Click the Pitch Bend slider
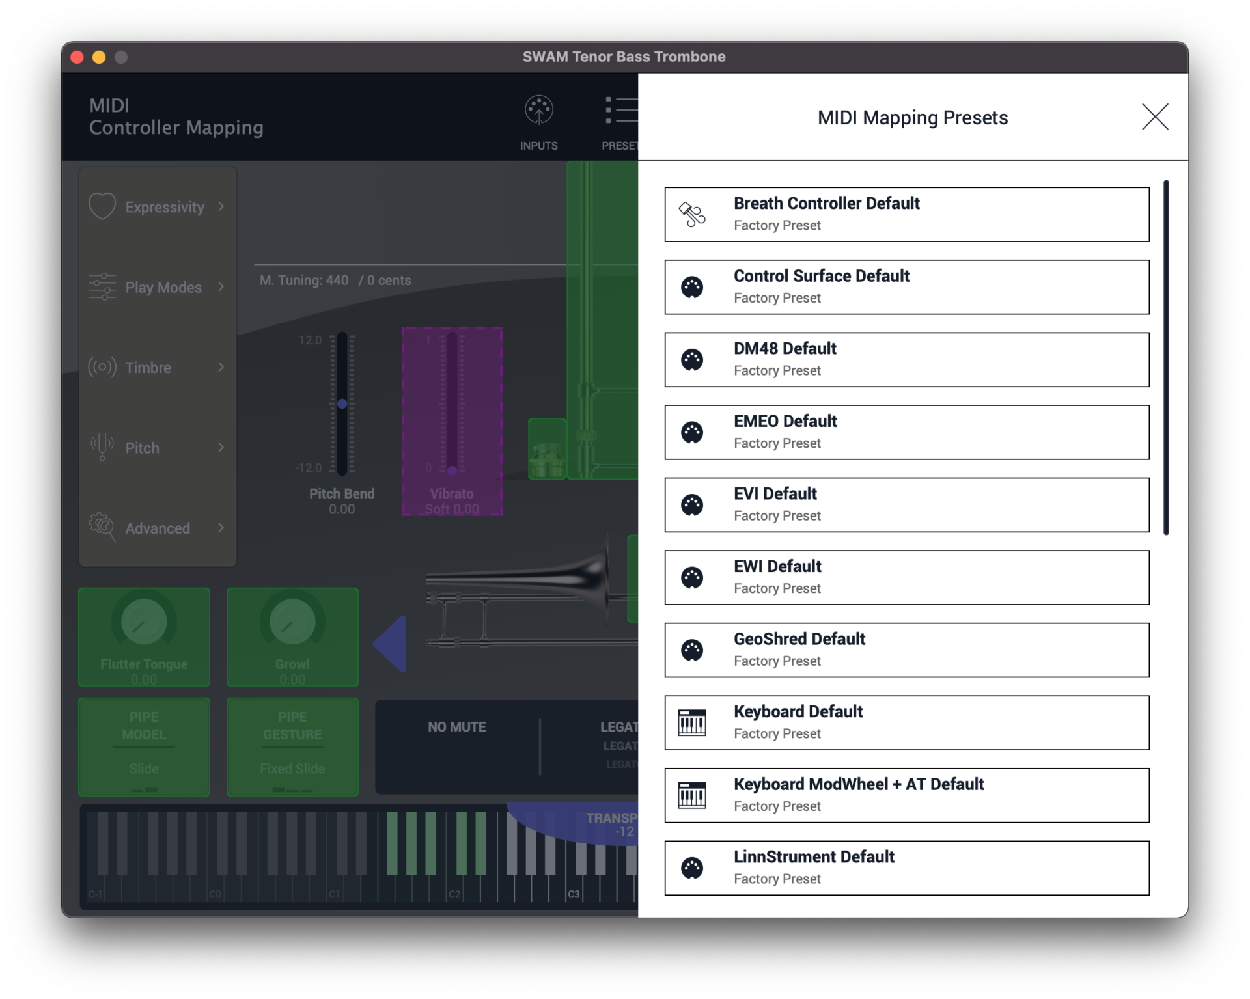 (x=341, y=403)
